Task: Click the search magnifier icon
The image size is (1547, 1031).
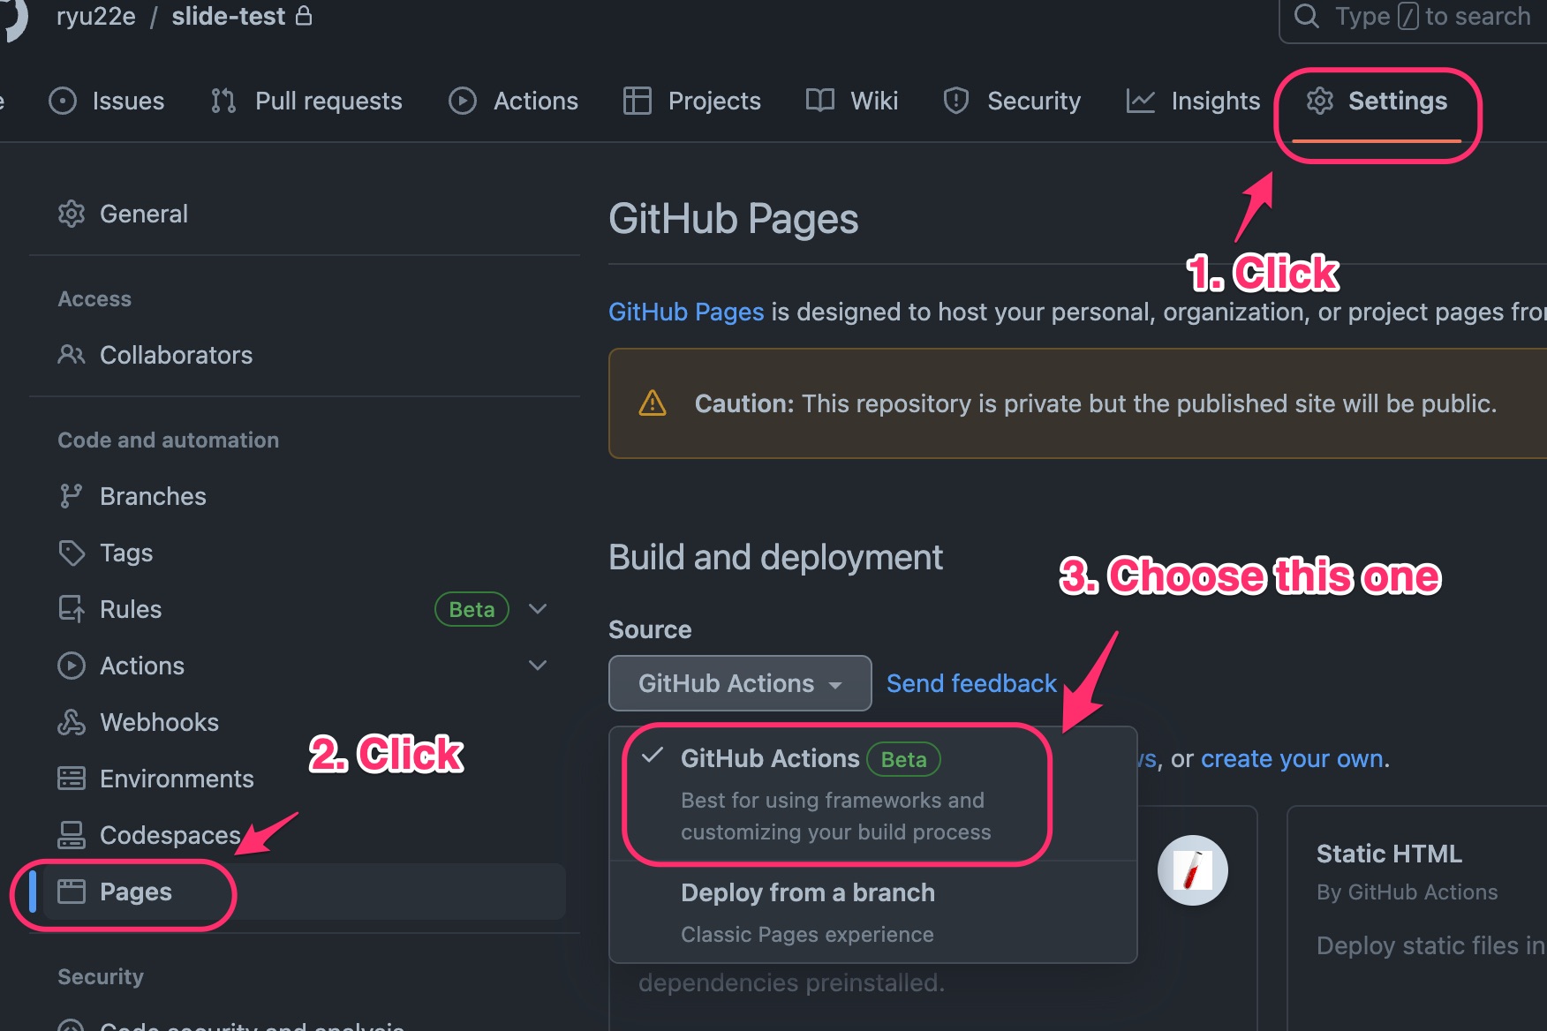Action: 1307,16
